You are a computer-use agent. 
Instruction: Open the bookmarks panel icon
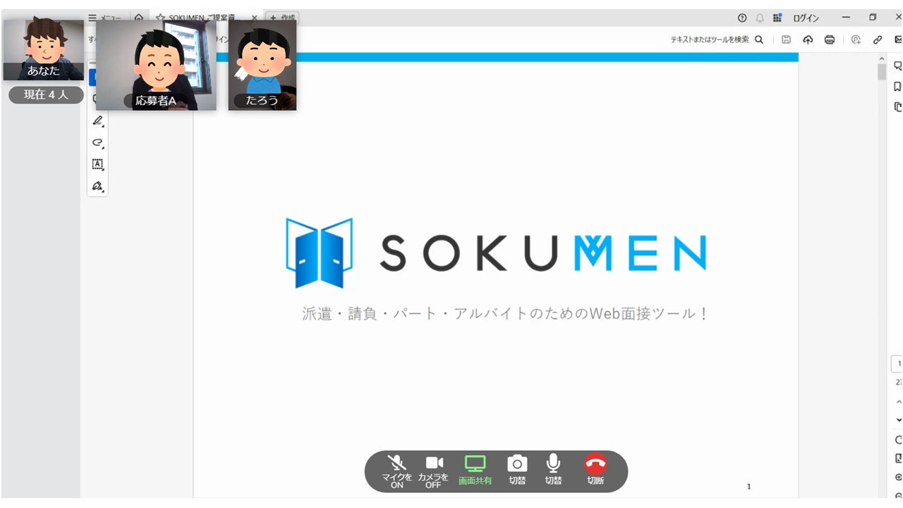coord(898,87)
